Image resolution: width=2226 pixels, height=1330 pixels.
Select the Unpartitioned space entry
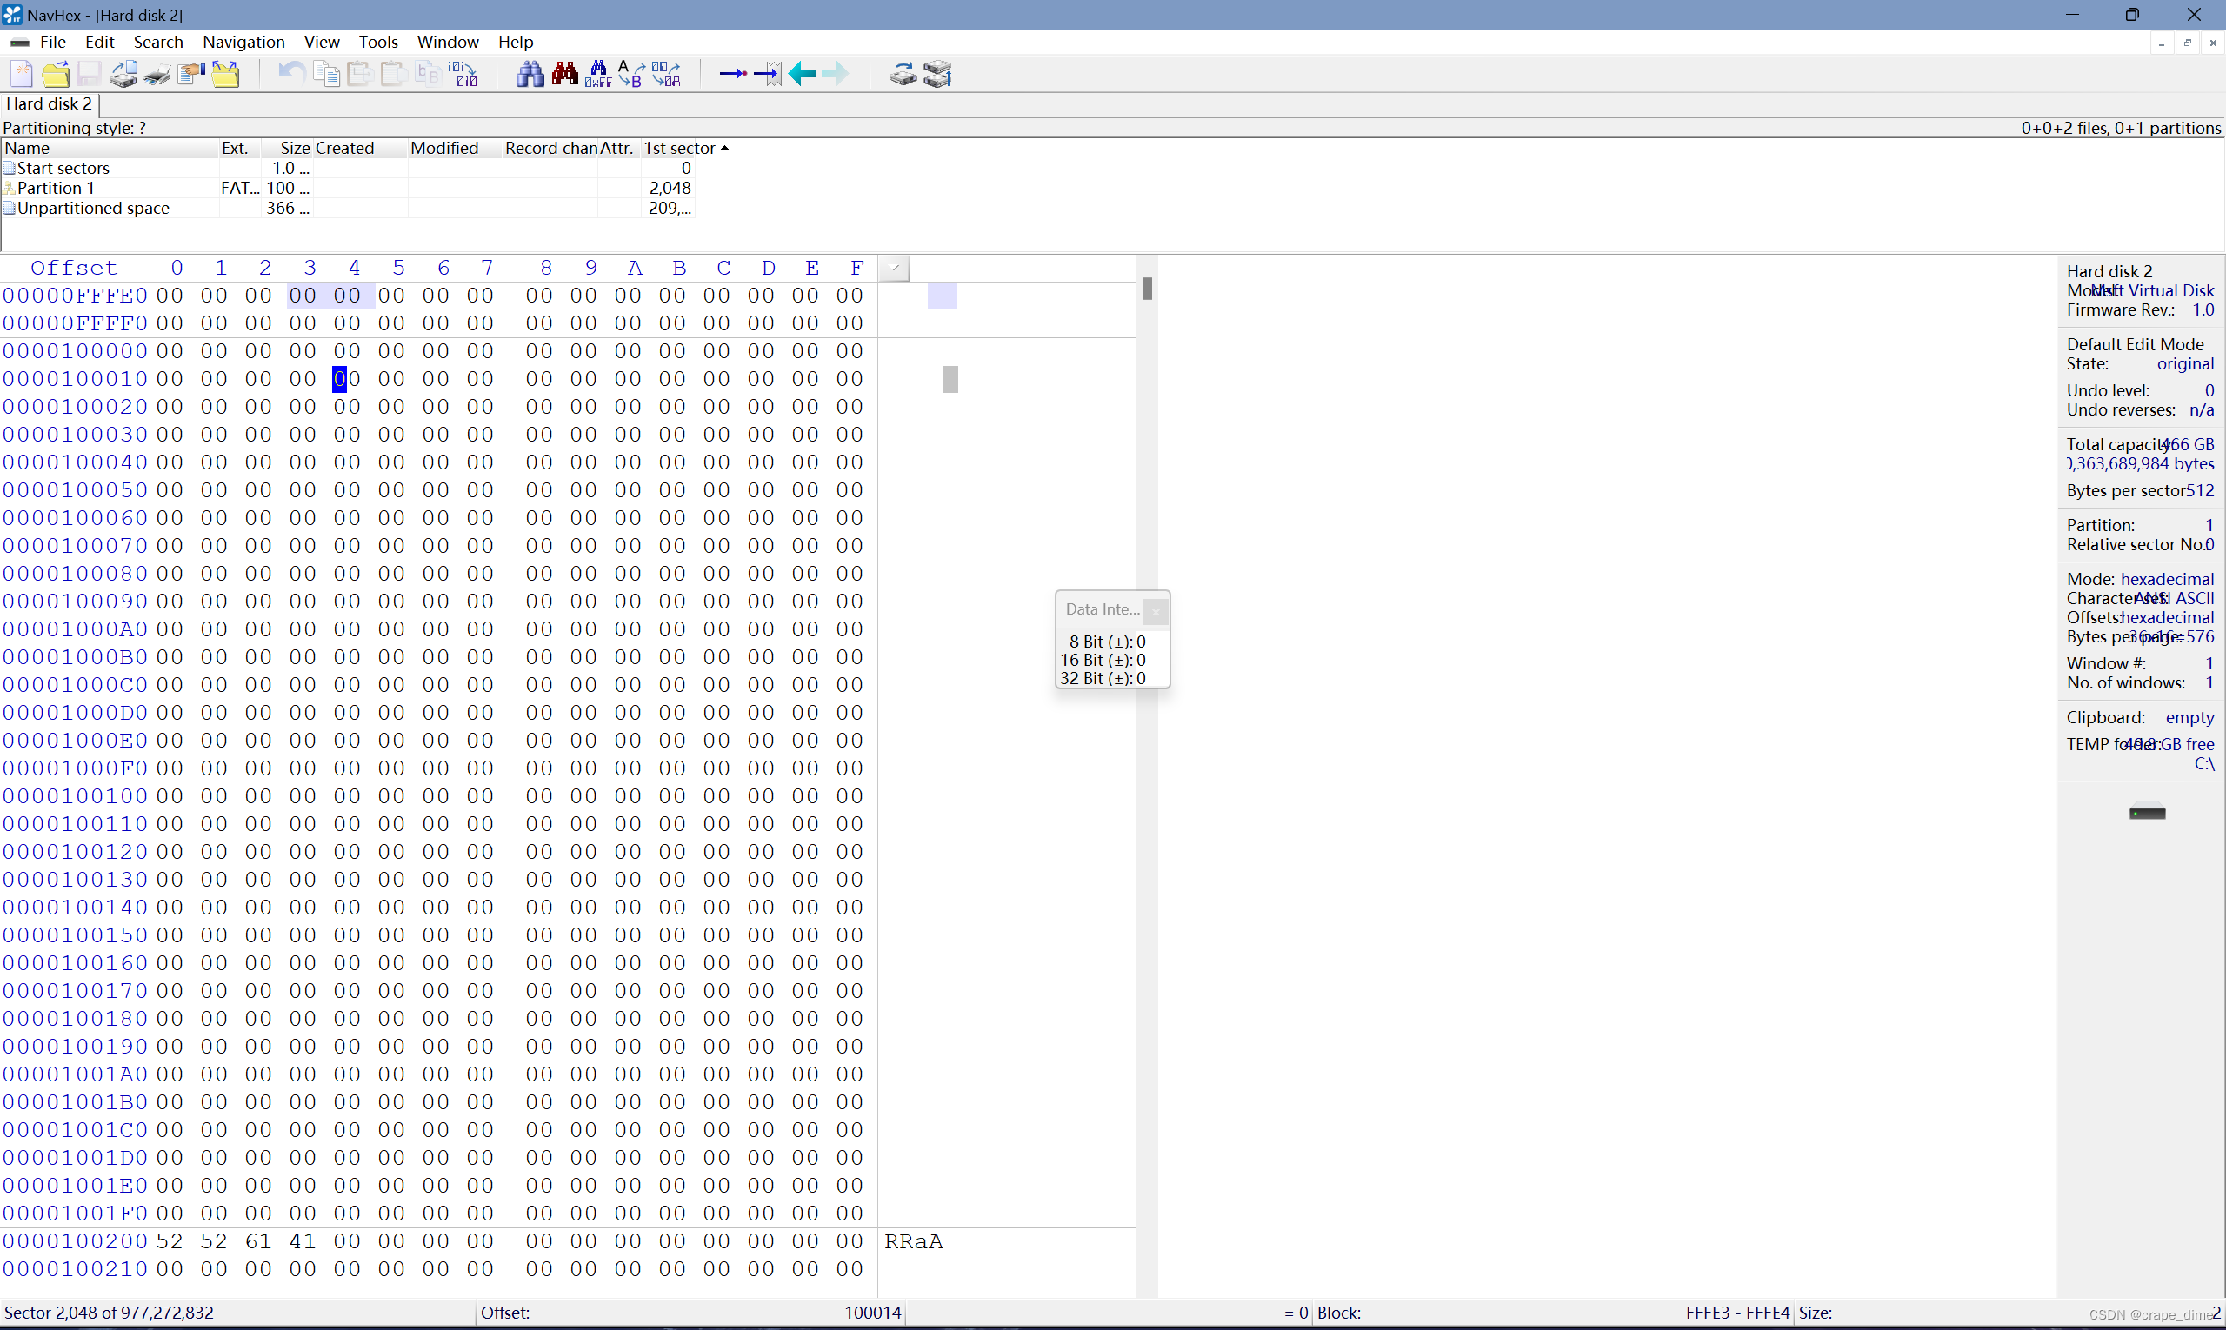(92, 208)
